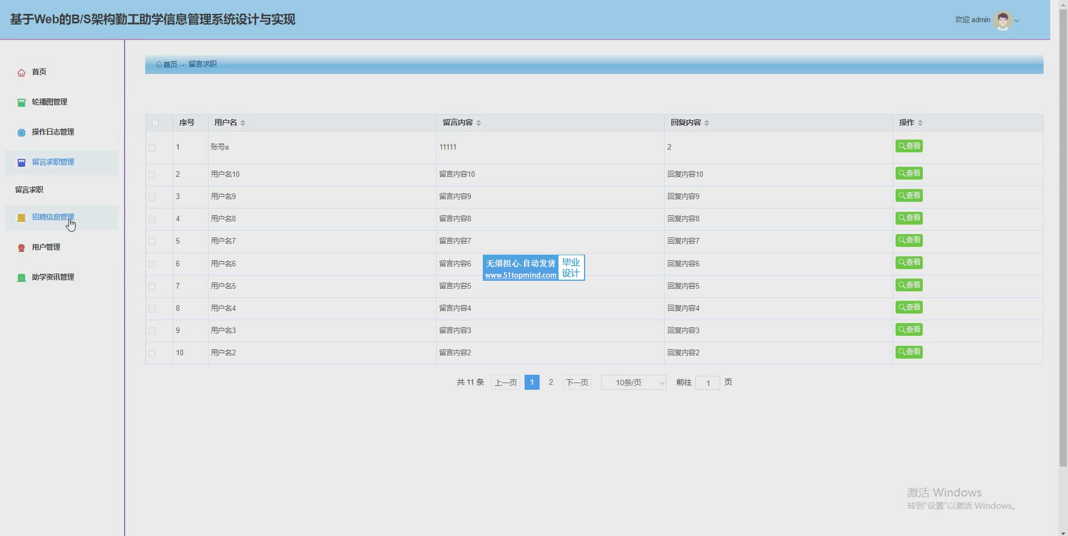Open the 10条/页 page size dropdown
The height and width of the screenshot is (536, 1068).
[x=634, y=383]
